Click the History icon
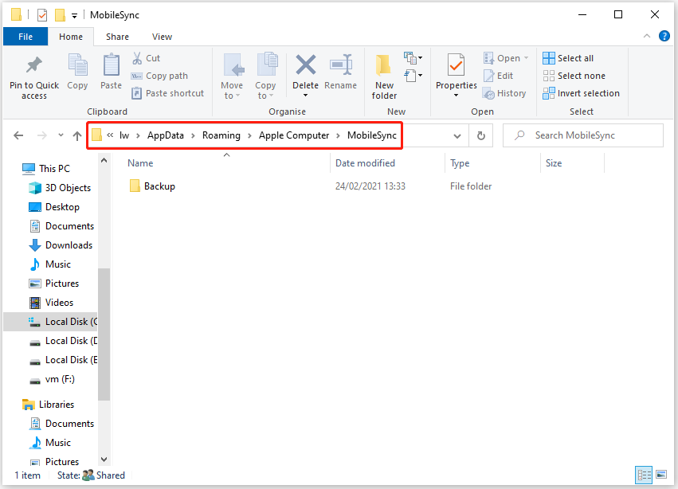This screenshot has width=678, height=489. (489, 93)
